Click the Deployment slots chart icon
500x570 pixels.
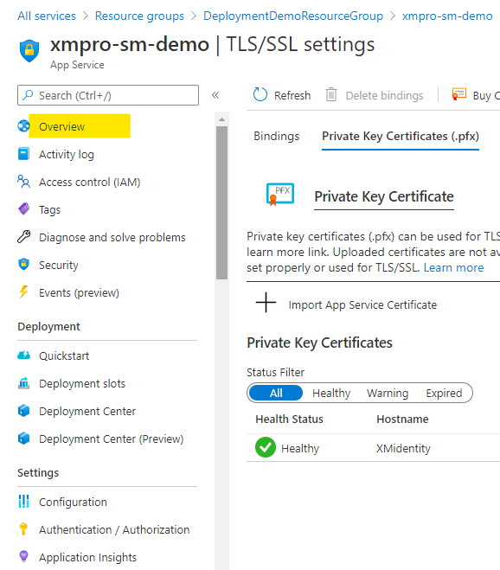point(23,383)
